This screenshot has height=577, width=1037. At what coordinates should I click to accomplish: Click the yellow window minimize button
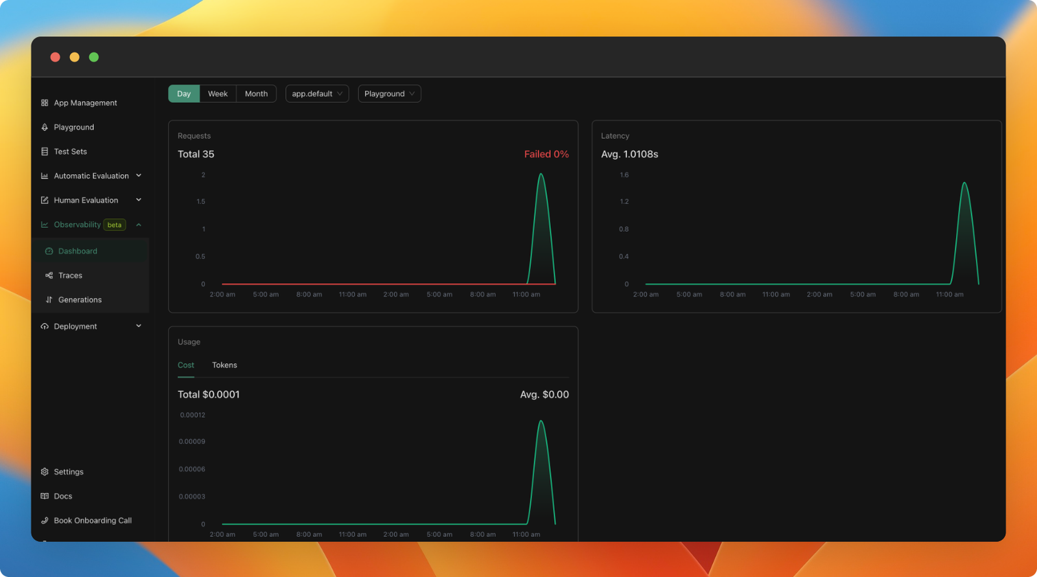click(x=75, y=57)
